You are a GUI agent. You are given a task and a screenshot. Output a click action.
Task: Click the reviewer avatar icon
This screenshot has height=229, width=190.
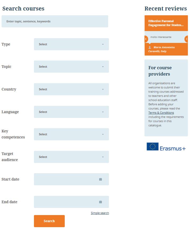pos(150,47)
